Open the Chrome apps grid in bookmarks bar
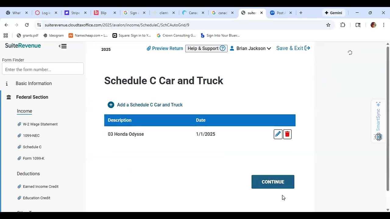The width and height of the screenshot is (390, 219). (x=5, y=36)
